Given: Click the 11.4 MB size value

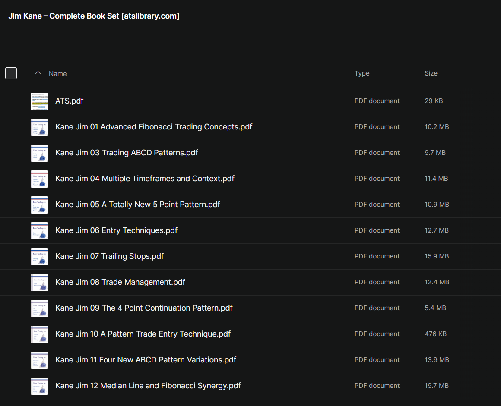Looking at the screenshot, I should [x=436, y=179].
